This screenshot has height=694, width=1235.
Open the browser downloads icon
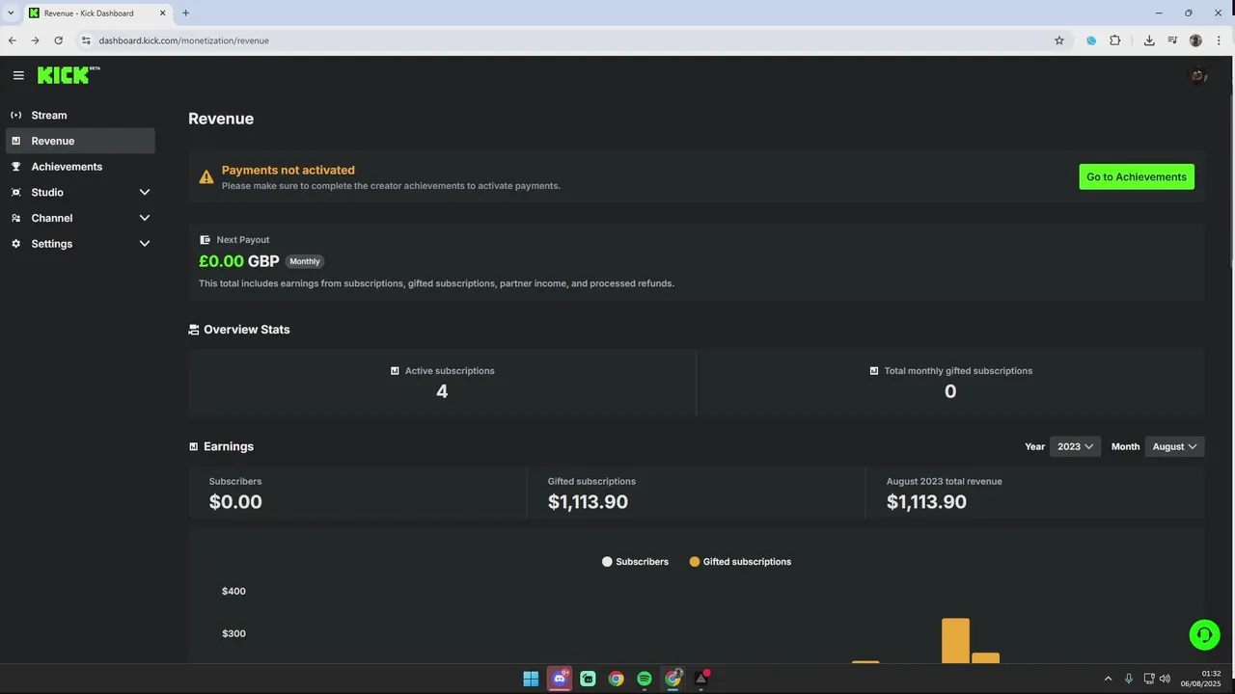pos(1149,40)
